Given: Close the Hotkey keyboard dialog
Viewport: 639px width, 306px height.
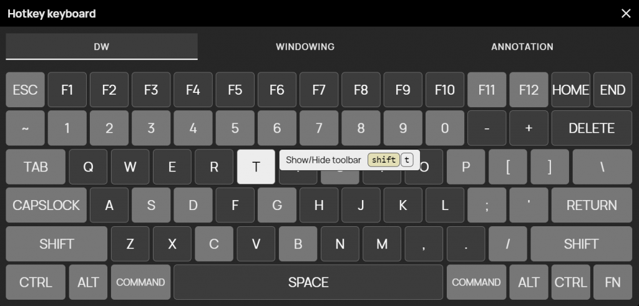Looking at the screenshot, I should tap(626, 14).
